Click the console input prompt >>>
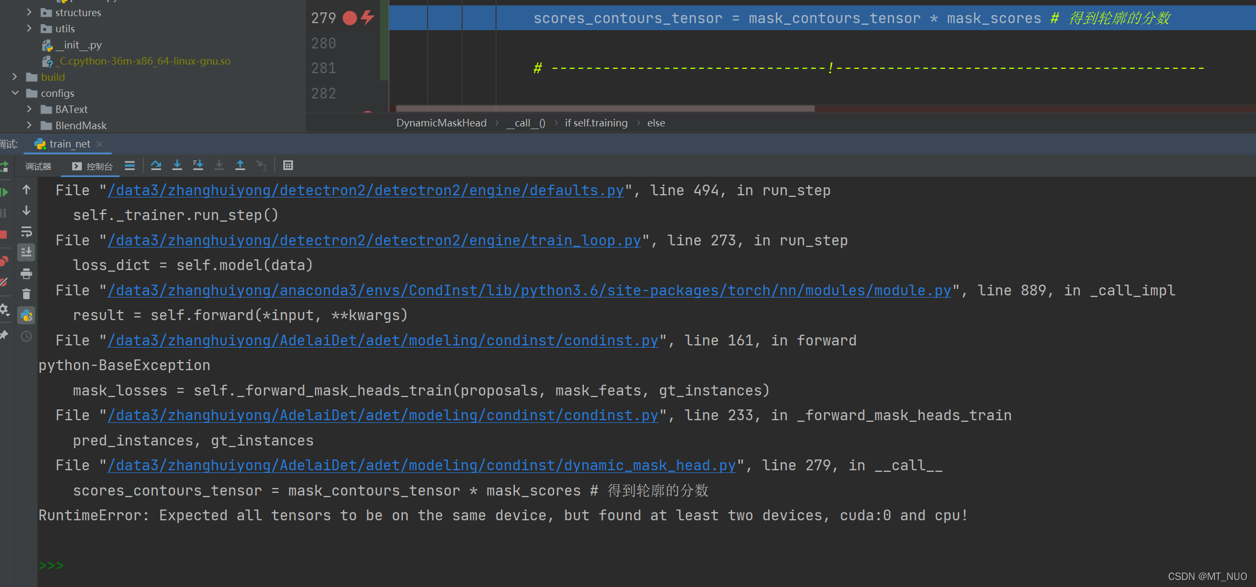 coord(51,565)
